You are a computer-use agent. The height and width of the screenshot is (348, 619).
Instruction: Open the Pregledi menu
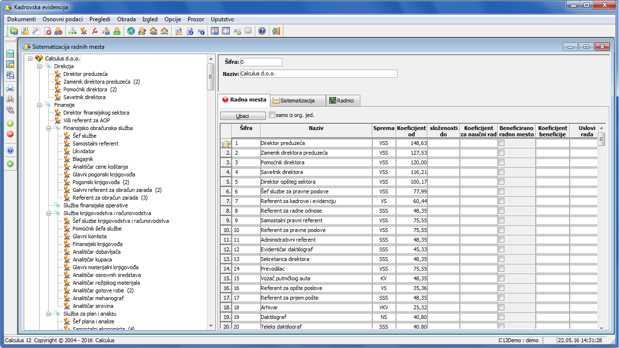(x=100, y=19)
